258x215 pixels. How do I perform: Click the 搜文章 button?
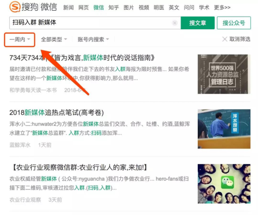coord(197,23)
